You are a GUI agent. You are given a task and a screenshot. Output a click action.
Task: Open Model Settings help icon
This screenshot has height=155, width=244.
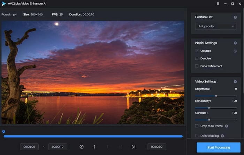click(235, 43)
